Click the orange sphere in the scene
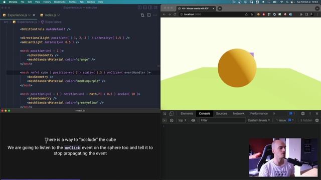 point(237,68)
